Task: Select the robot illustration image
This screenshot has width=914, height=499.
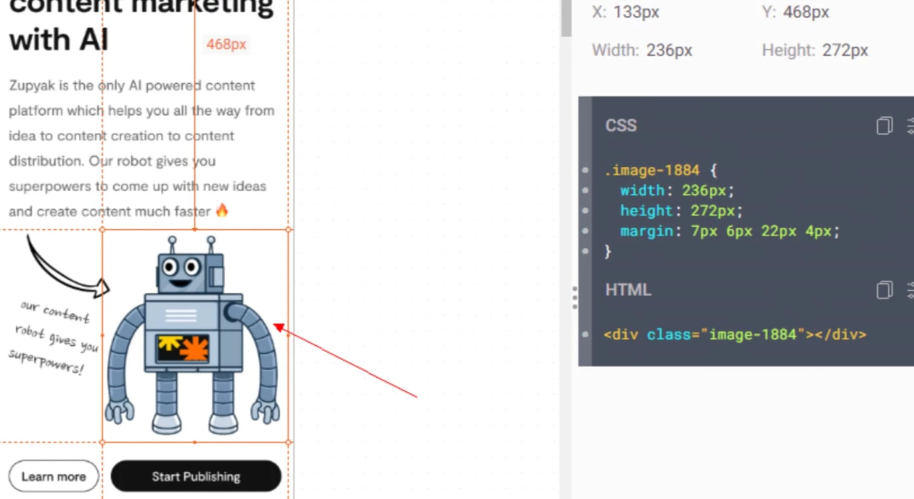Action: [195, 336]
